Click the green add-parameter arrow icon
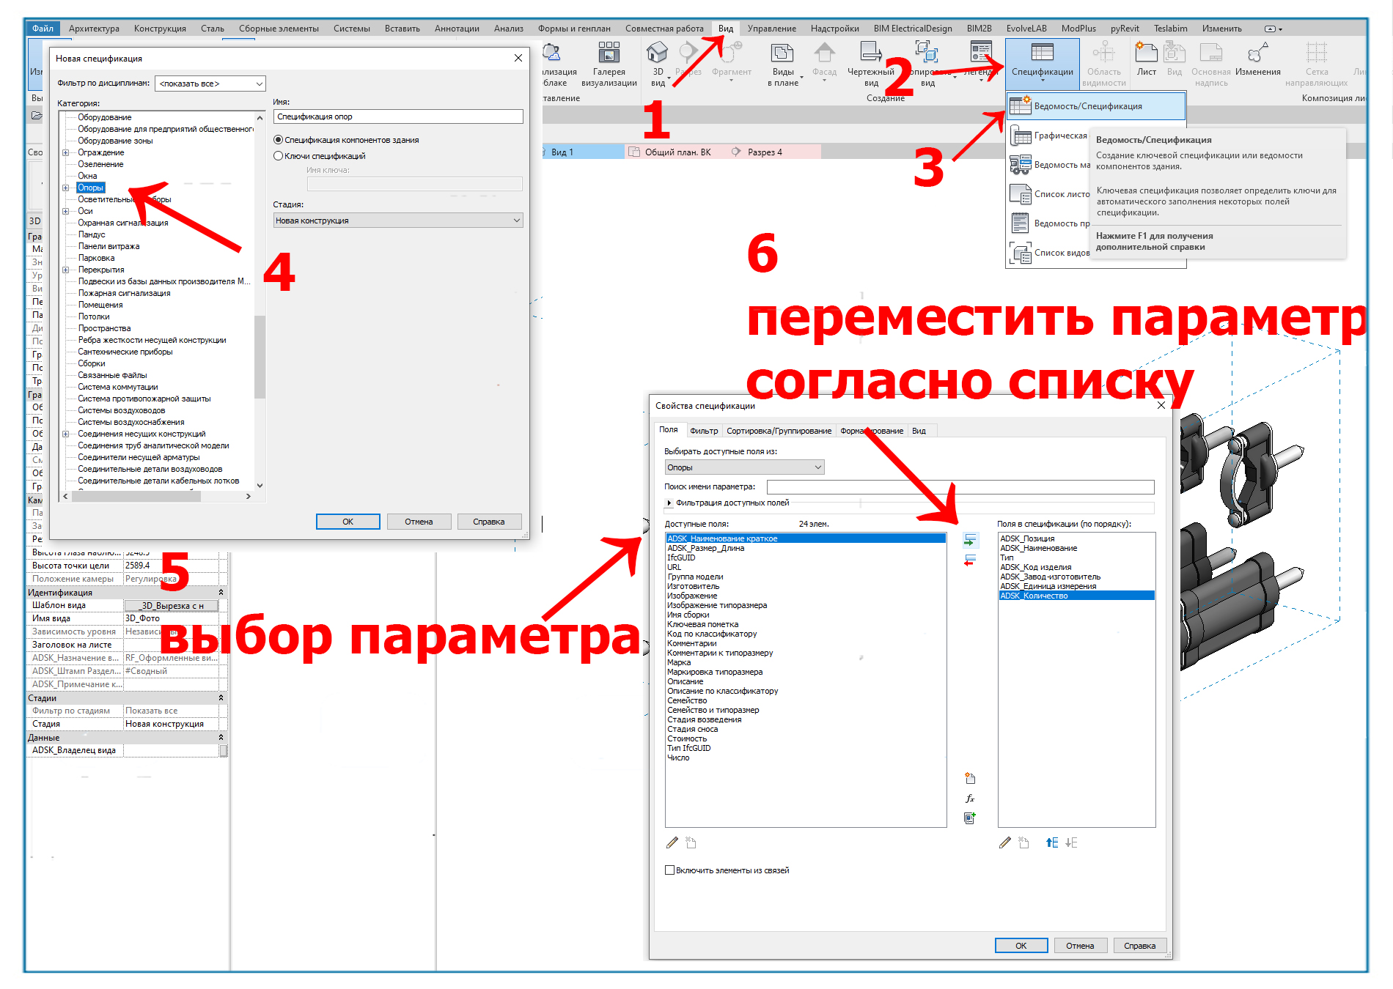Screen dimensions: 1393x989 pyautogui.click(x=970, y=541)
